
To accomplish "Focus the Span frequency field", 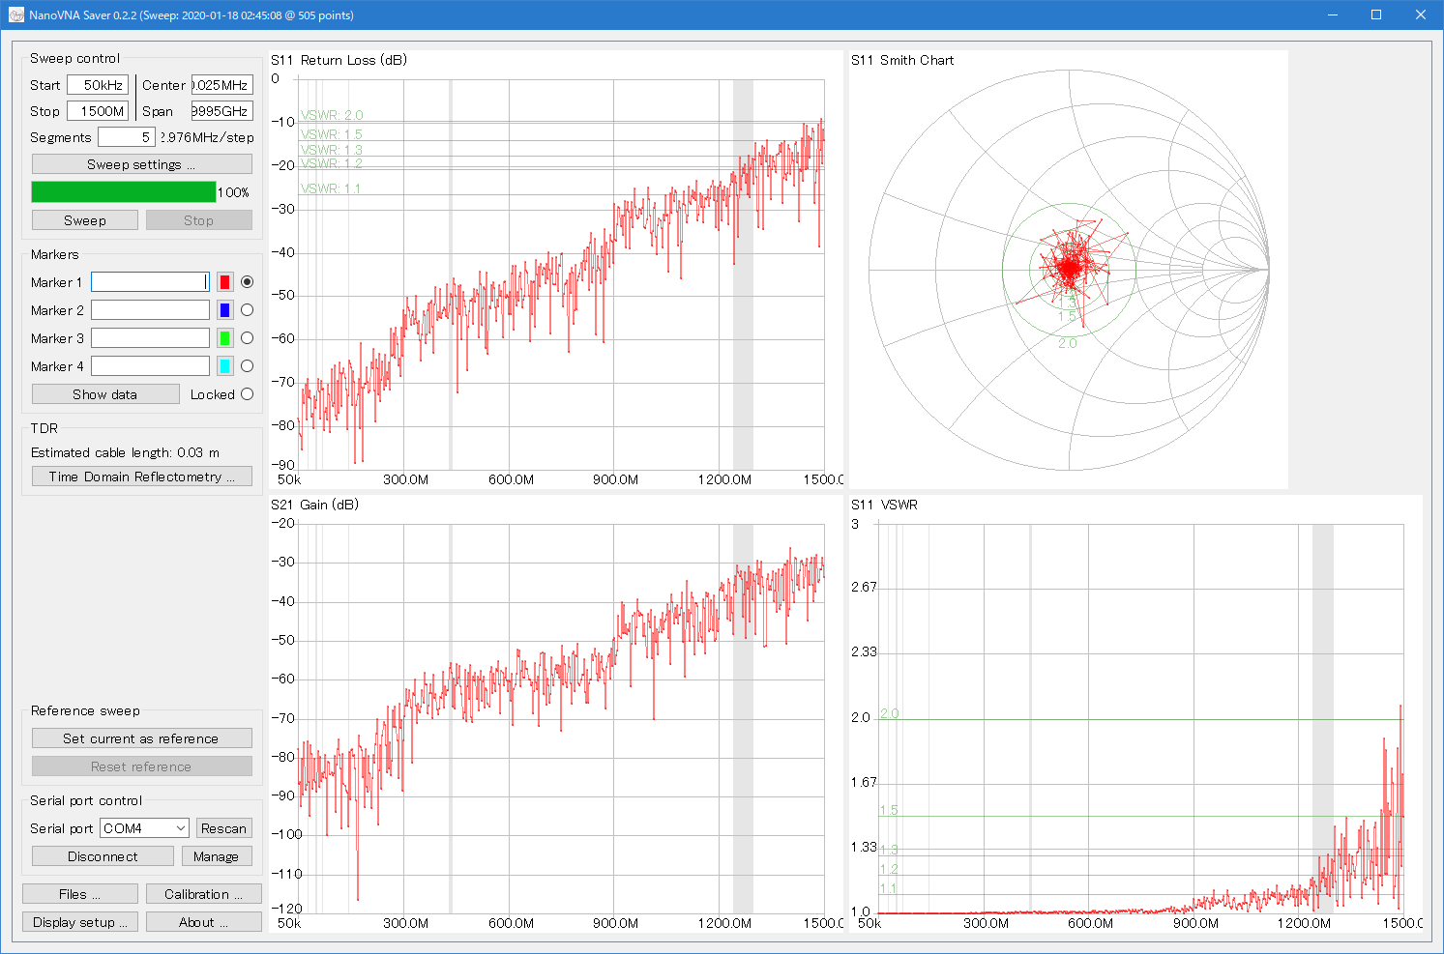I will [x=222, y=111].
